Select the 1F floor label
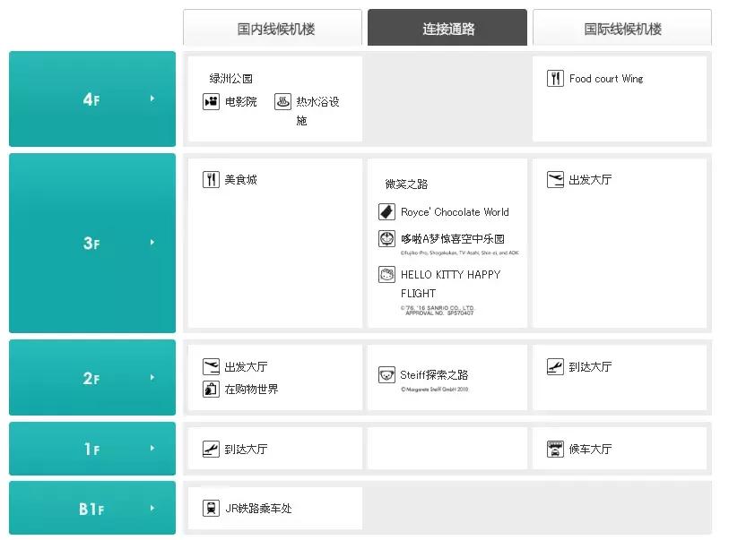729x540 pixels. [x=92, y=449]
